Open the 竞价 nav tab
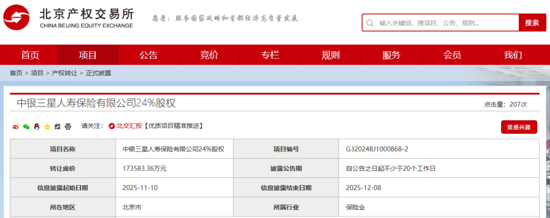Screen dimensions: 550x218 (x=209, y=55)
